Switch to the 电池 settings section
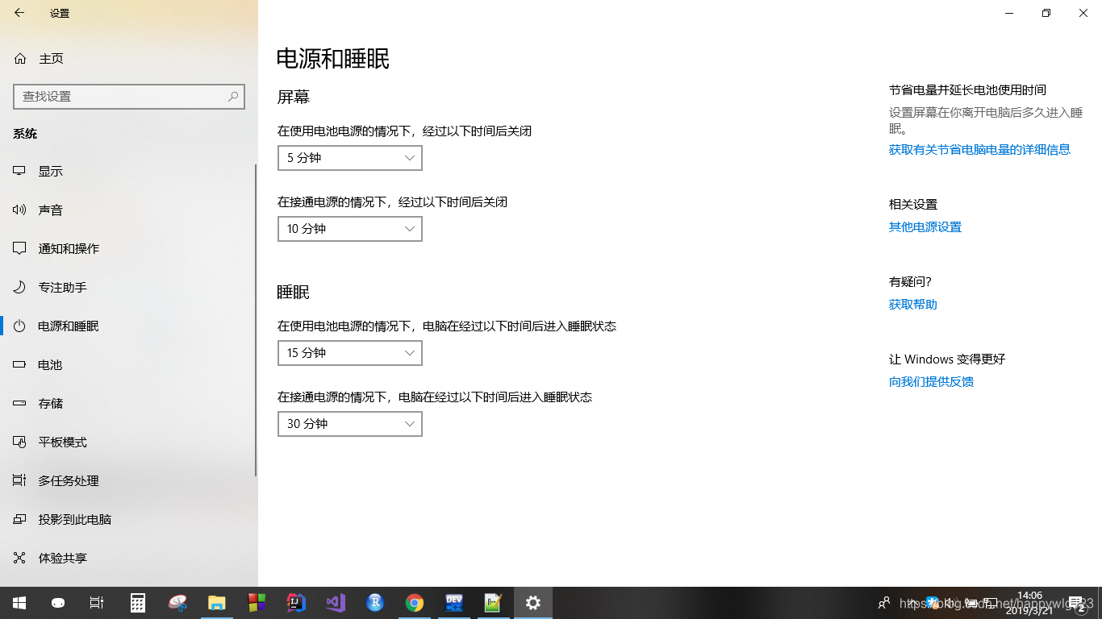The image size is (1102, 619). click(50, 364)
